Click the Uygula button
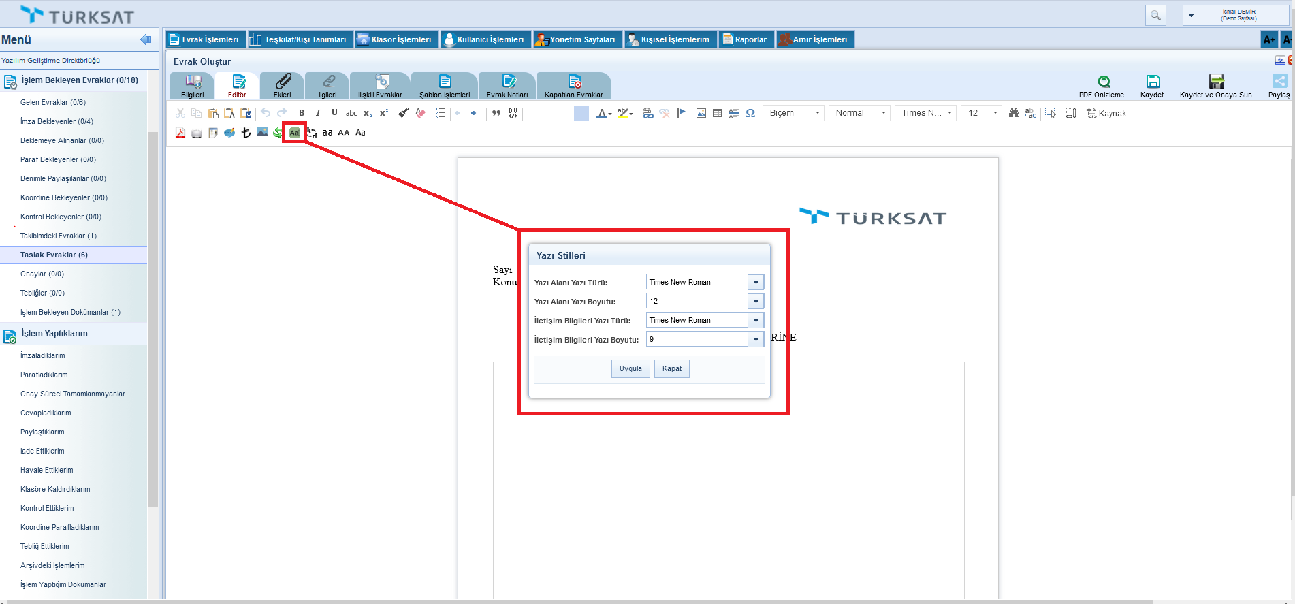1295x604 pixels. pos(630,368)
